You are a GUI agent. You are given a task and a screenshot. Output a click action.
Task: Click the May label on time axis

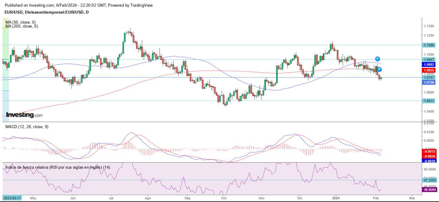click(x=33, y=198)
